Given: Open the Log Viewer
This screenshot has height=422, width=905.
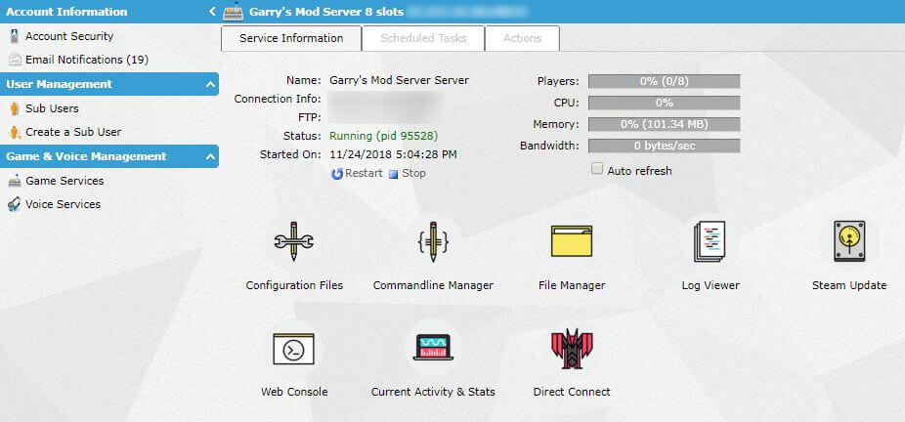Looking at the screenshot, I should 711,241.
